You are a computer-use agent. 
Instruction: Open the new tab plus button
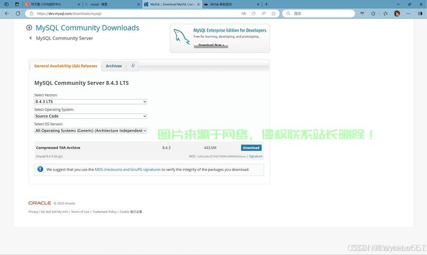[266, 4]
